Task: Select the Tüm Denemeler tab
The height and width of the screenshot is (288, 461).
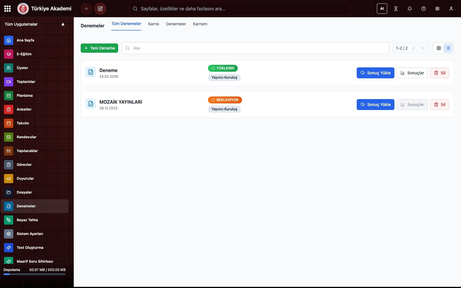Action: tap(126, 24)
